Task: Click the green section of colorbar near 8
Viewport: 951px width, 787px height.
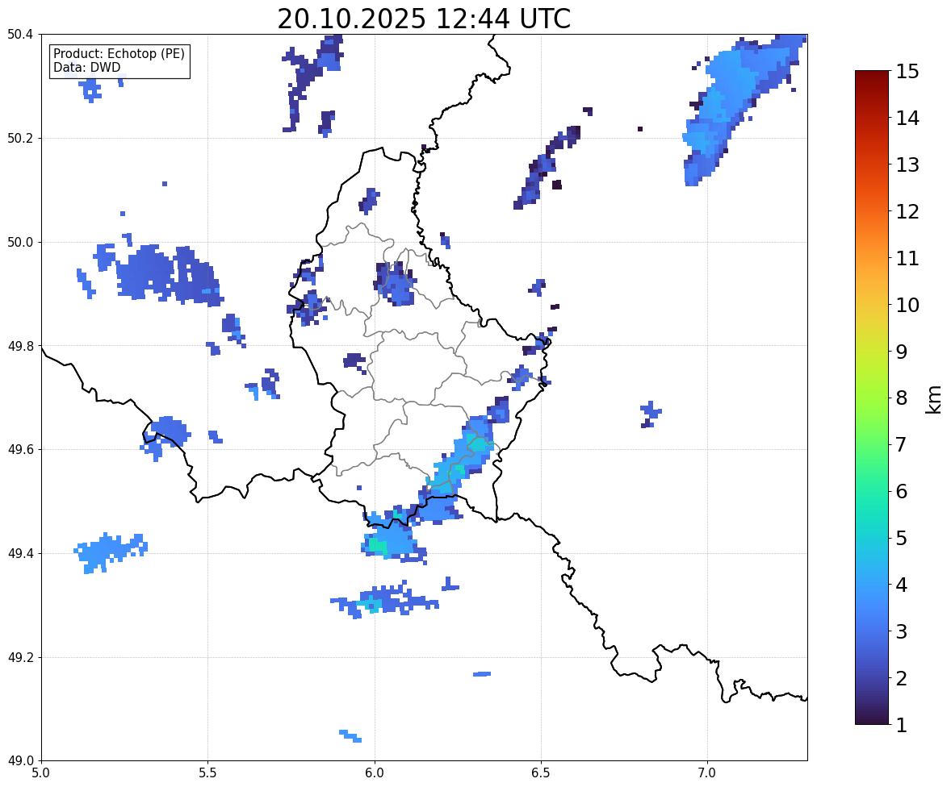Action: pos(872,398)
